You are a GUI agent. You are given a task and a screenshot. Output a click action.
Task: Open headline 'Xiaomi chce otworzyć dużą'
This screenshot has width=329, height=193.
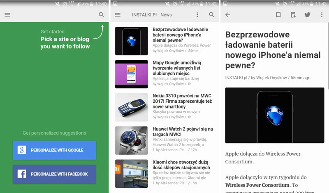(x=181, y=165)
